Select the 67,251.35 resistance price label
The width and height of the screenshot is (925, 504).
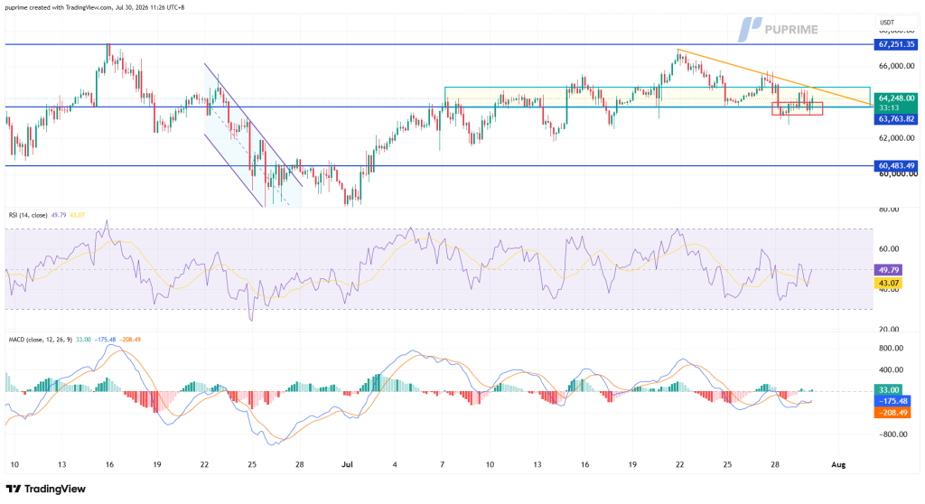click(896, 44)
